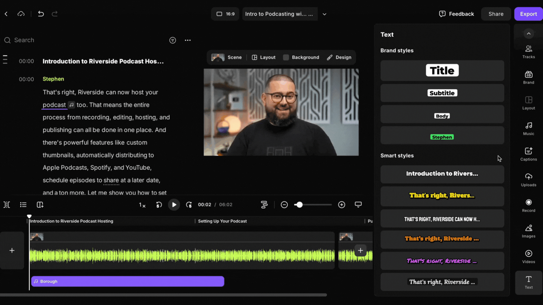Open the Feedback form
Screen dimensions: 543x305
pyautogui.click(x=456, y=14)
